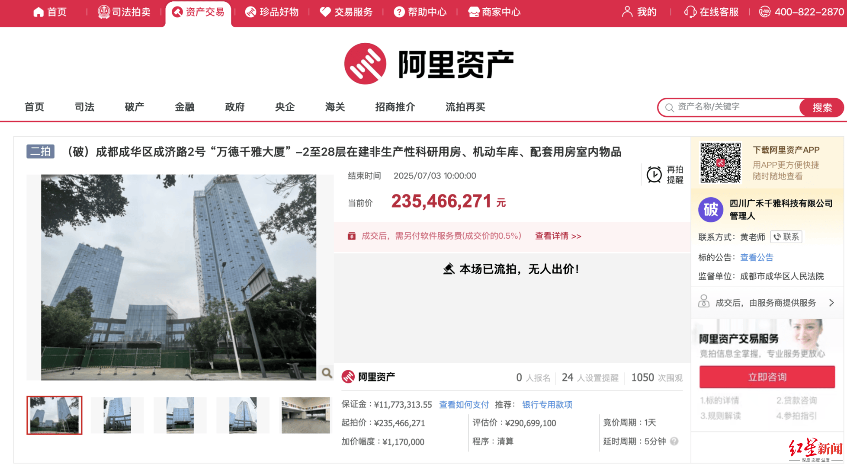Select the second building thumbnail
The width and height of the screenshot is (847, 467).
pyautogui.click(x=117, y=415)
